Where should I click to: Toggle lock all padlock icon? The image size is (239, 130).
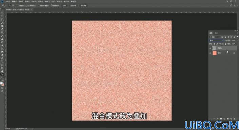[225, 44]
